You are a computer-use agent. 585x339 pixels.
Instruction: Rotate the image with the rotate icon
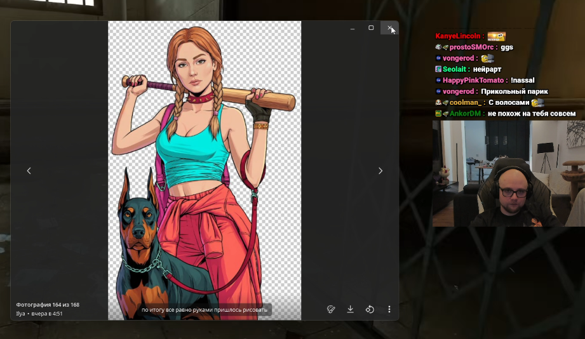[370, 309]
